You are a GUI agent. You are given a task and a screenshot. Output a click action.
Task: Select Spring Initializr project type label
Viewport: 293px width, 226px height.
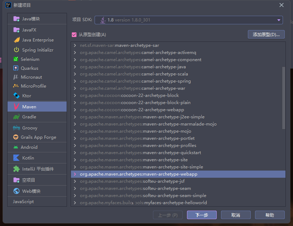38,50
